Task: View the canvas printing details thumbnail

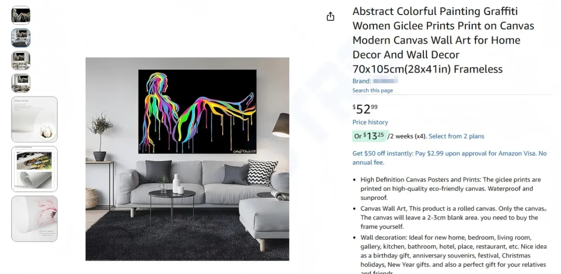Action: coord(34,169)
